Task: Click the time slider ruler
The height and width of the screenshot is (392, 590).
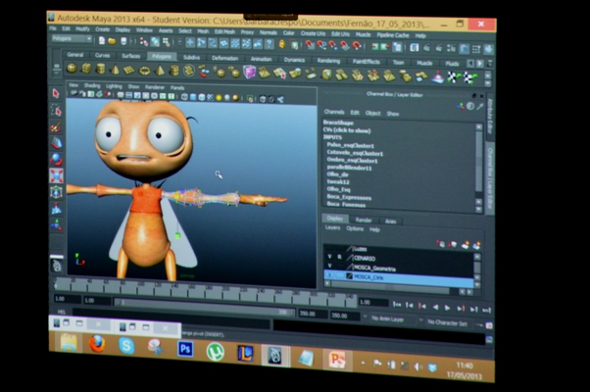Action: click(x=196, y=288)
